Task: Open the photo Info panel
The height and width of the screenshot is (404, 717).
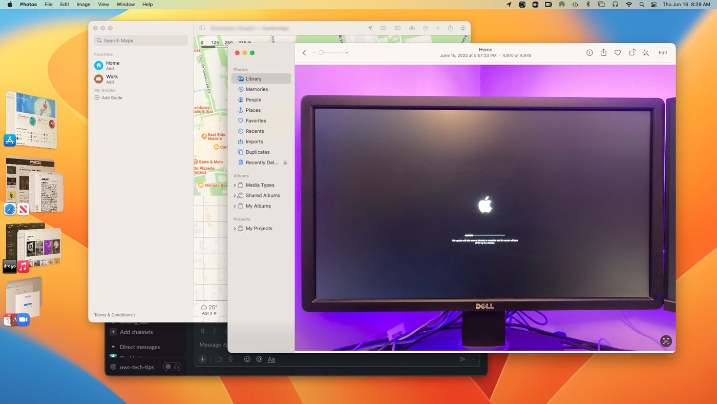Action: pyautogui.click(x=589, y=52)
